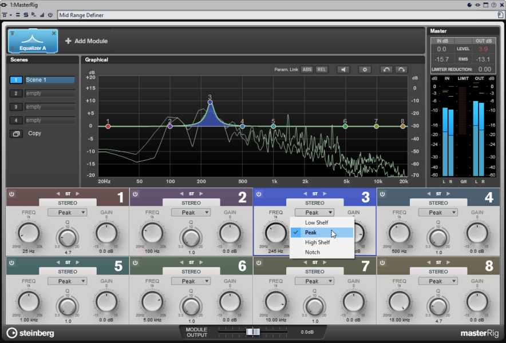Click band 4 previous channel mode arrow
This screenshot has width=506, height=343.
tap(429, 194)
